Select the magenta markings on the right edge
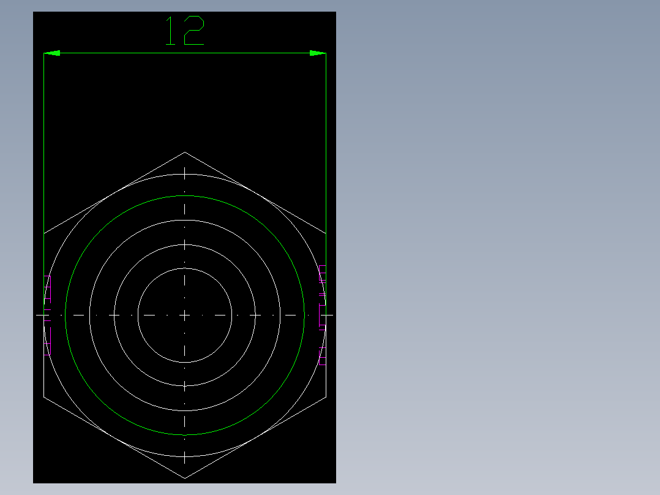The image size is (660, 495). click(x=323, y=315)
